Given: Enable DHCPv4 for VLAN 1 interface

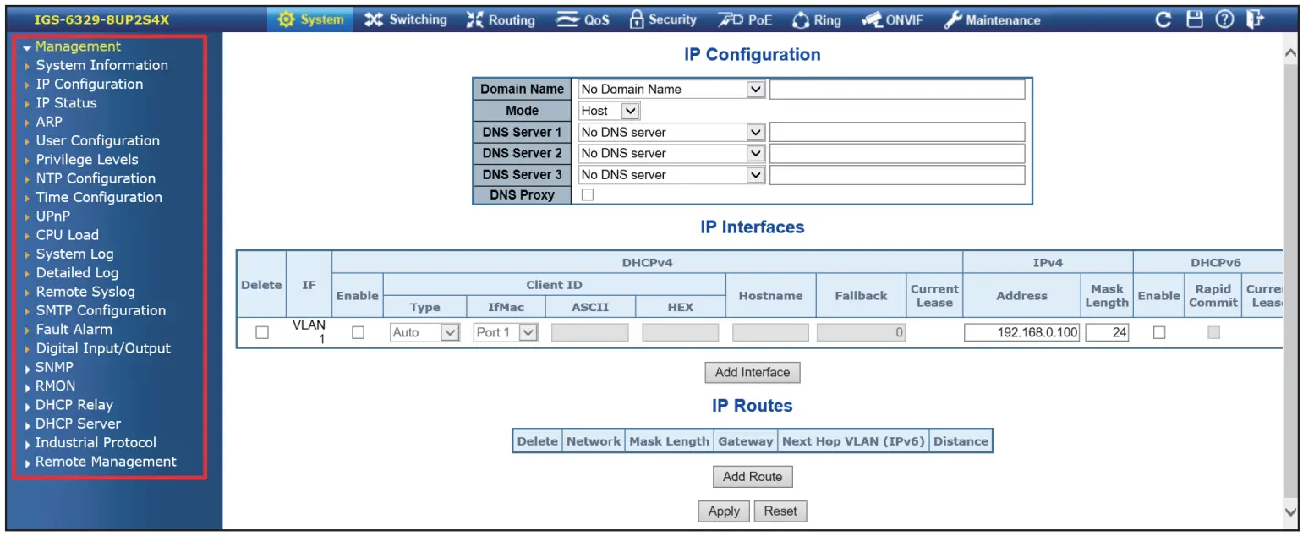Looking at the screenshot, I should pyautogui.click(x=358, y=333).
